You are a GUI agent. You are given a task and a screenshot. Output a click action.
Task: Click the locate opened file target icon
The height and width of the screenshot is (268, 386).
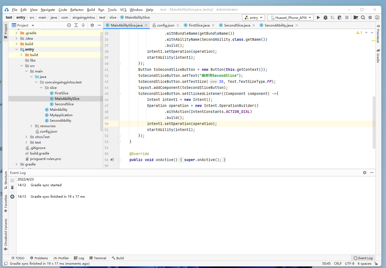tap(69, 25)
